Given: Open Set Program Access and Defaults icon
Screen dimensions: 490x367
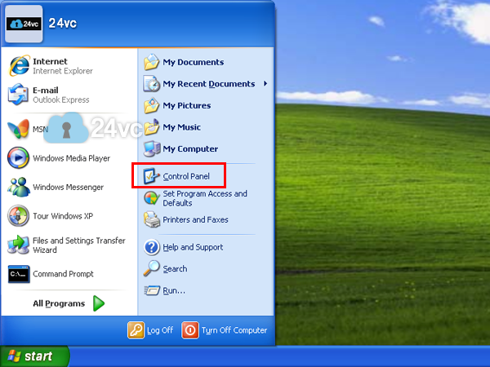Looking at the screenshot, I should (x=152, y=198).
